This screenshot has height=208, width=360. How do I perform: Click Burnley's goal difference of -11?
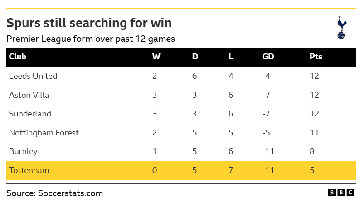coord(269,151)
